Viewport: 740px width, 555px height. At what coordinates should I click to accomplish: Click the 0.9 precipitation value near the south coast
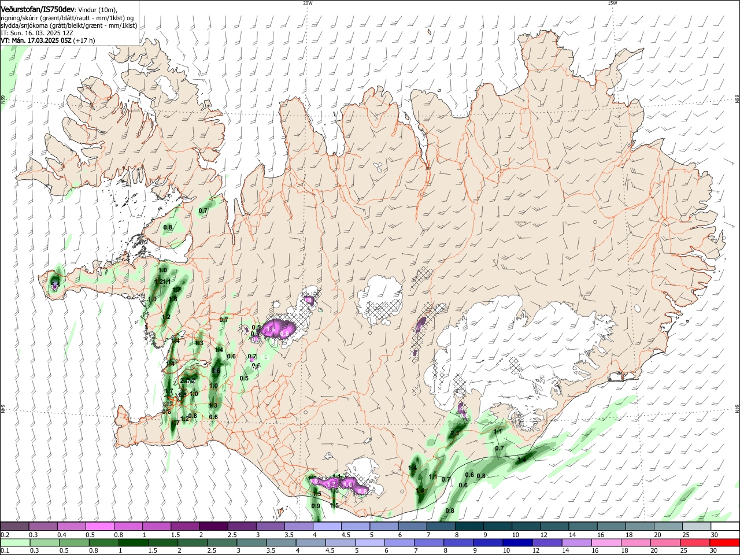coord(316,506)
